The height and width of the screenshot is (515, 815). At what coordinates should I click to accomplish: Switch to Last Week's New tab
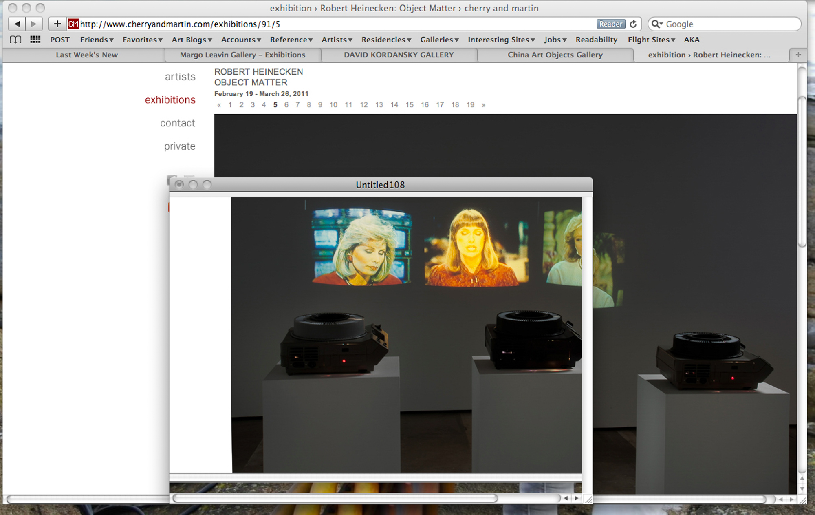(x=87, y=55)
